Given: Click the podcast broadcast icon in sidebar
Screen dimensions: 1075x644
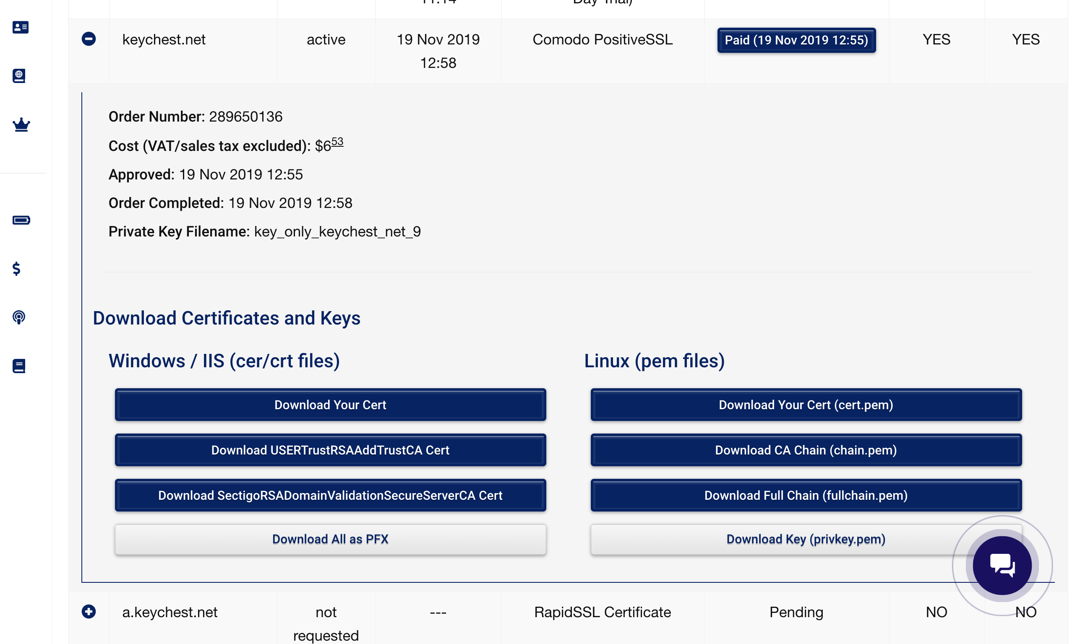Looking at the screenshot, I should pos(19,317).
